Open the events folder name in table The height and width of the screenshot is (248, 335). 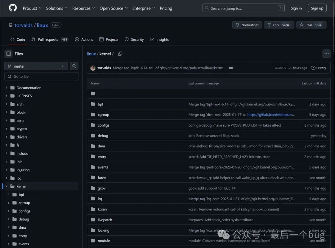(x=103, y=167)
